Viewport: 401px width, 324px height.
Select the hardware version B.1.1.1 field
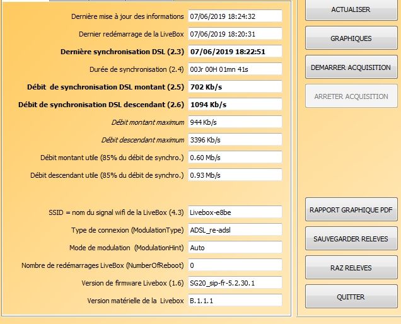coord(235,300)
